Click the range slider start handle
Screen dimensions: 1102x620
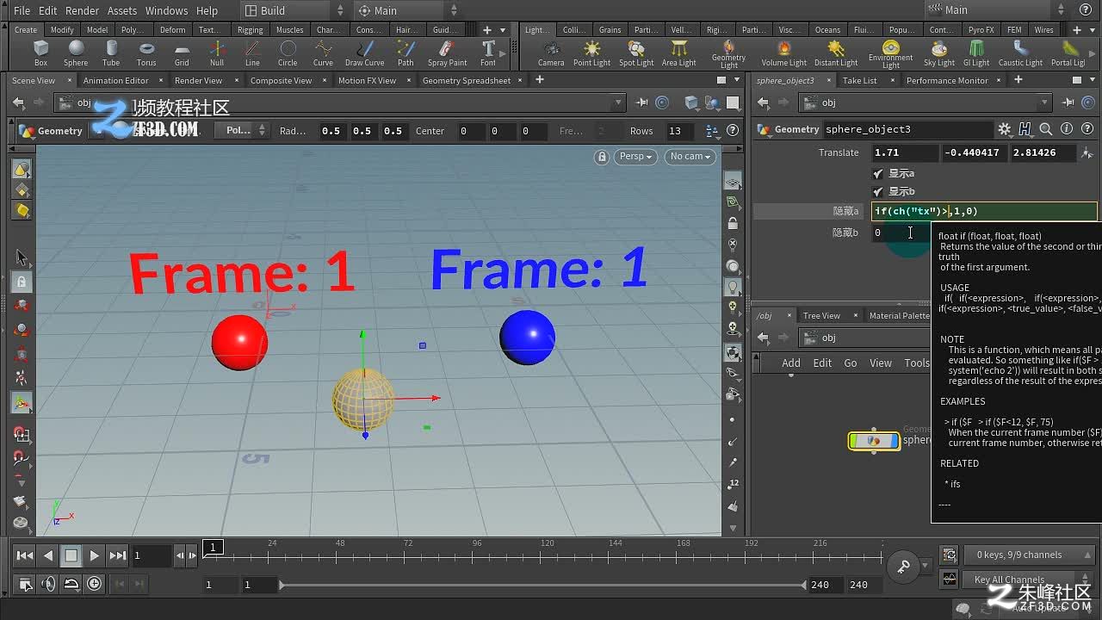point(282,585)
